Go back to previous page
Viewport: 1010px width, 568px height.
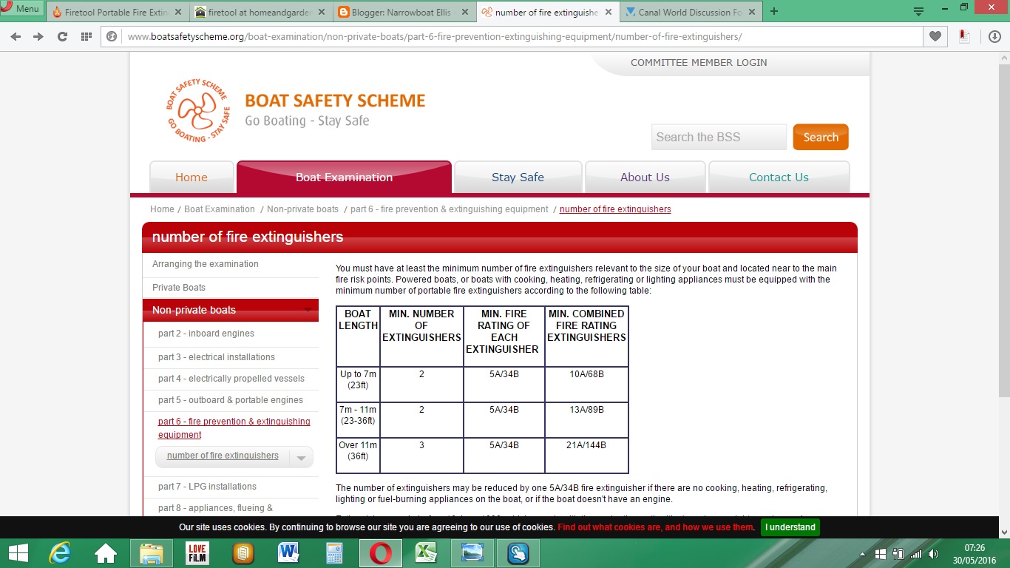point(16,37)
